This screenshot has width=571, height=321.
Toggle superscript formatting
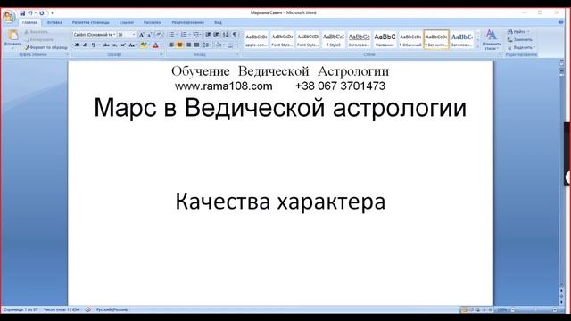[x=123, y=45]
